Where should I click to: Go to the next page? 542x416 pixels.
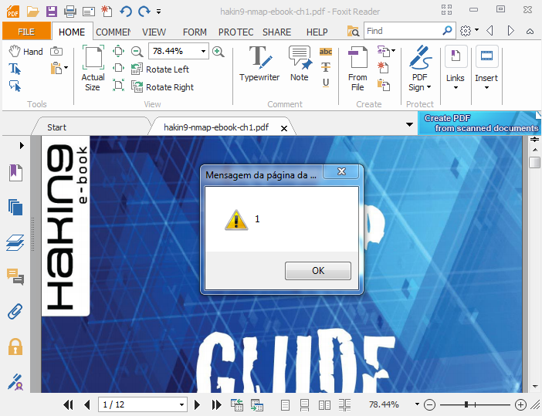(x=198, y=404)
